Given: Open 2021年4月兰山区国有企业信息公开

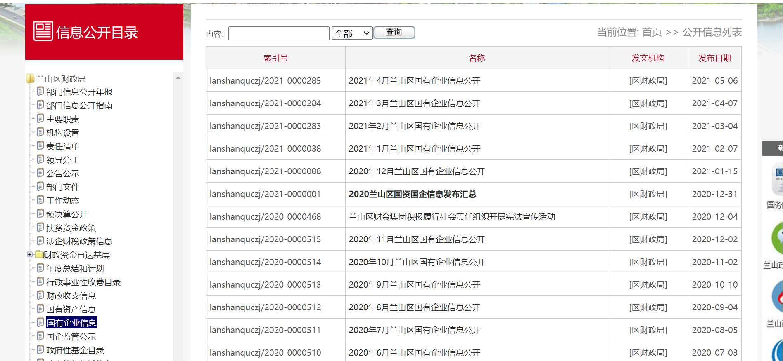Looking at the screenshot, I should 415,81.
